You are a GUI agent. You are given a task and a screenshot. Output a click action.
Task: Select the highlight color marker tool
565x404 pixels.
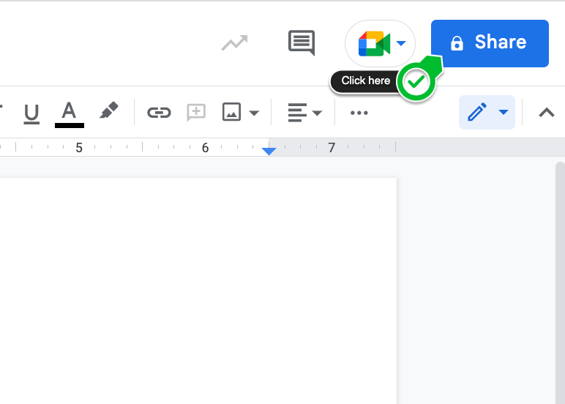(x=108, y=111)
